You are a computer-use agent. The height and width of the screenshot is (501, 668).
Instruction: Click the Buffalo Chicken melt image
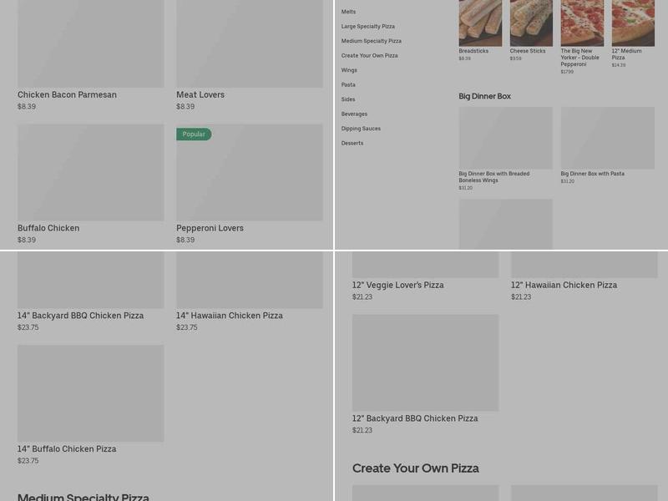(90, 173)
